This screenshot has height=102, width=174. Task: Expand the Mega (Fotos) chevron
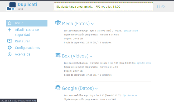coord(92,24)
